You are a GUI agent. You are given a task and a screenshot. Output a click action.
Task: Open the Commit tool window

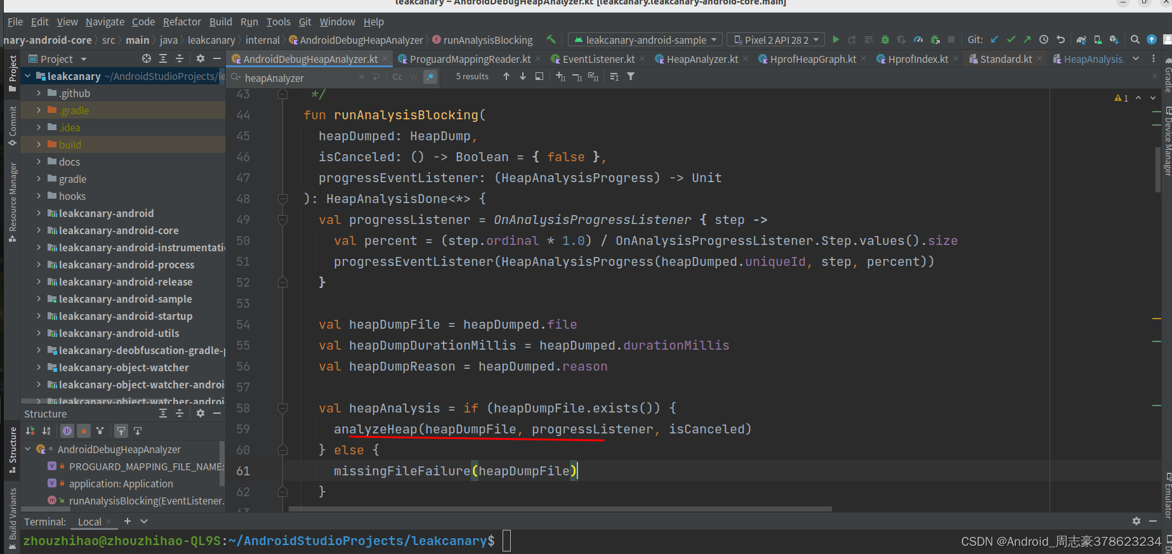coord(13,126)
